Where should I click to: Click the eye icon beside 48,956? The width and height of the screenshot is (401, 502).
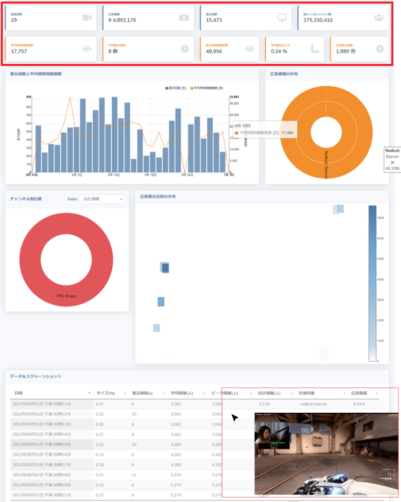[250, 49]
